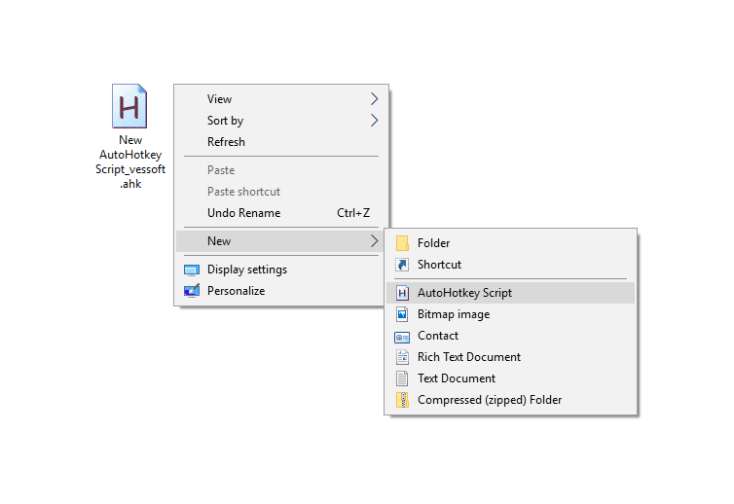734x504 pixels.
Task: Click the Compressed zipped Folder icon
Action: 402,400
